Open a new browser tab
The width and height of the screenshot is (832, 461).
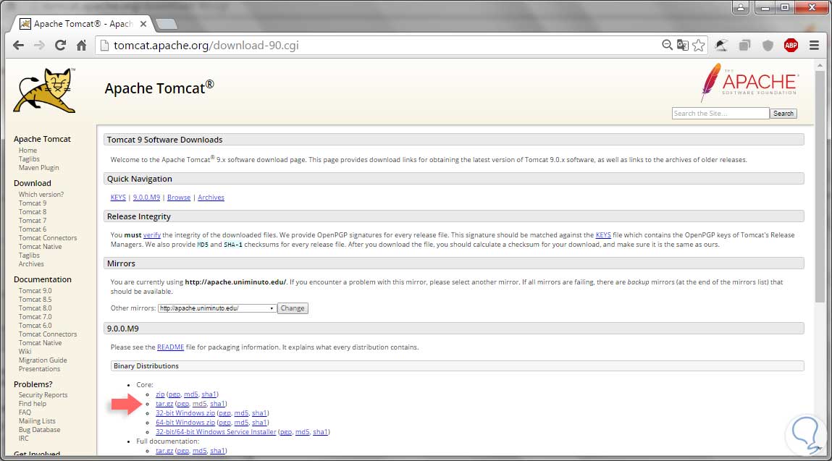click(x=167, y=24)
